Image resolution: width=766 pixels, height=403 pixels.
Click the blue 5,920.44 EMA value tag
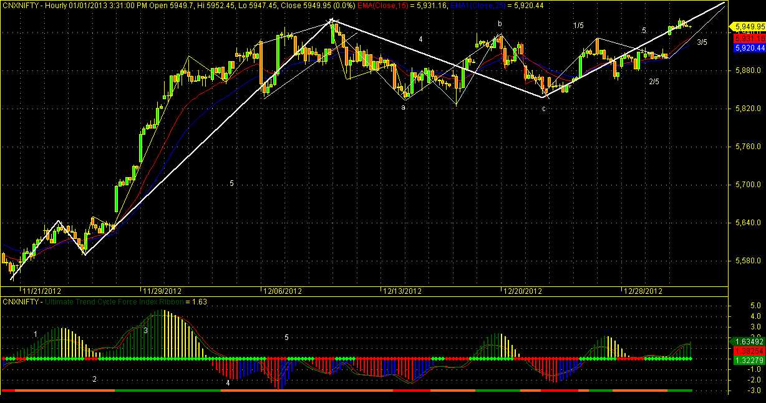(x=749, y=47)
